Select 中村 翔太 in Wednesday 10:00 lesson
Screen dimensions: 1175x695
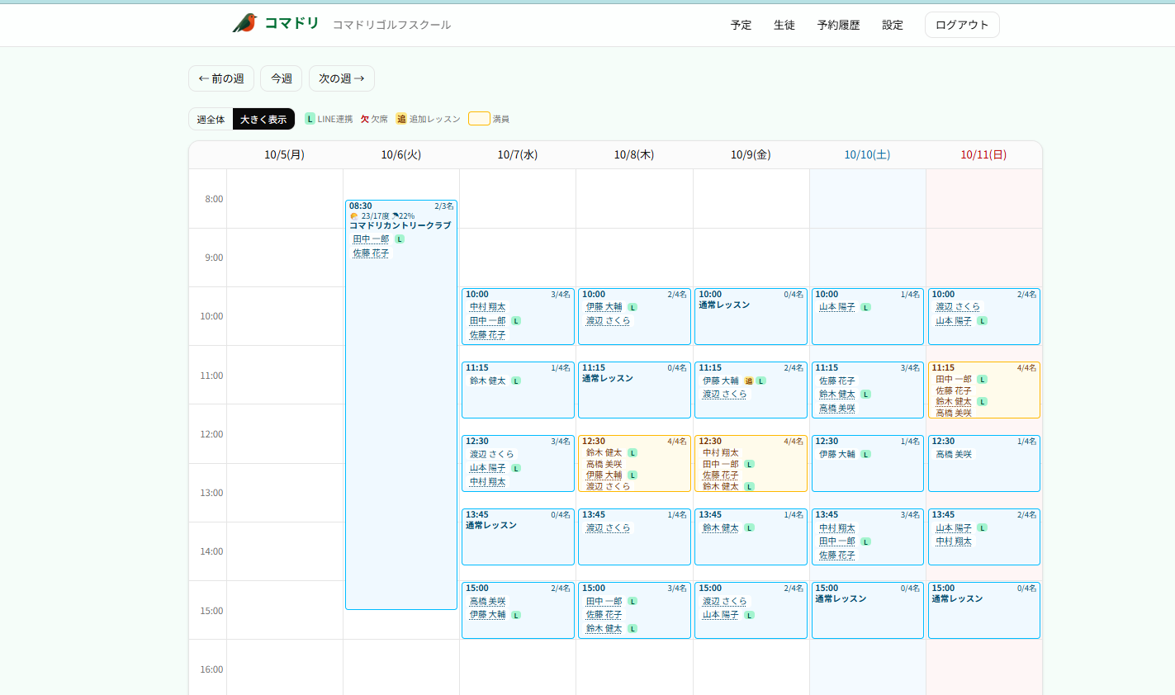(x=487, y=307)
